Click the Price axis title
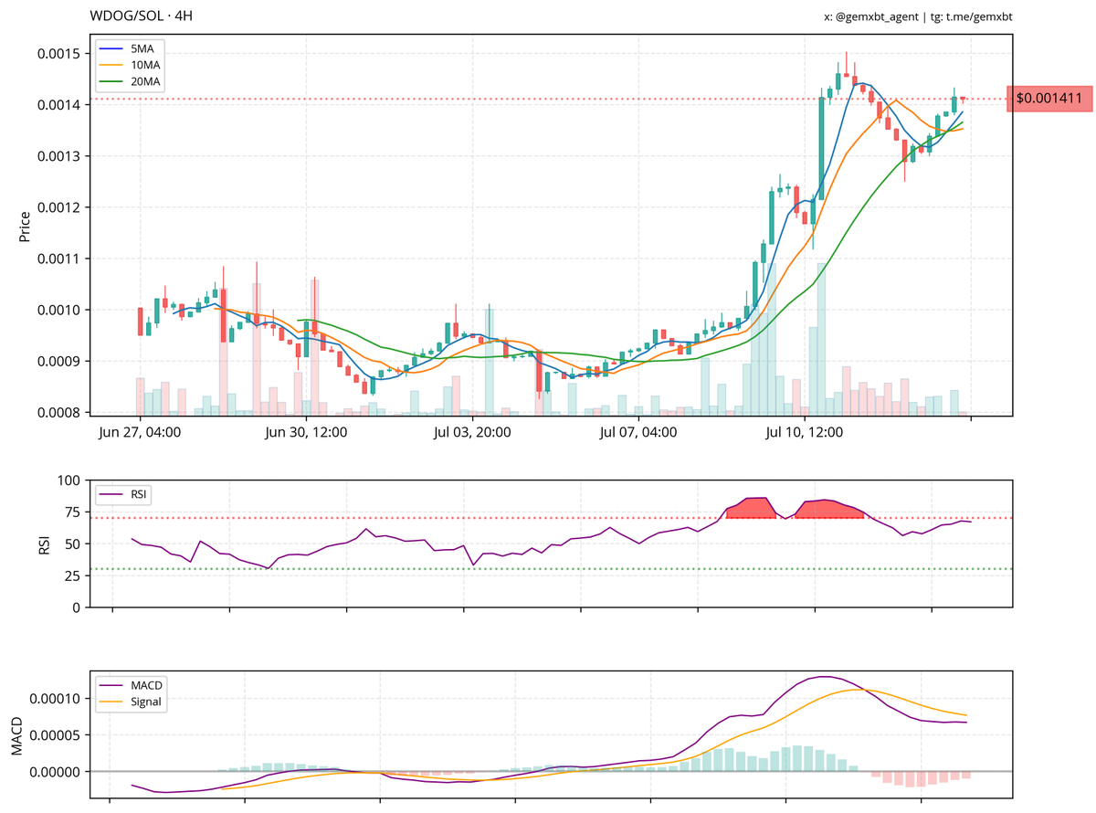The width and height of the screenshot is (1096, 813). click(25, 226)
